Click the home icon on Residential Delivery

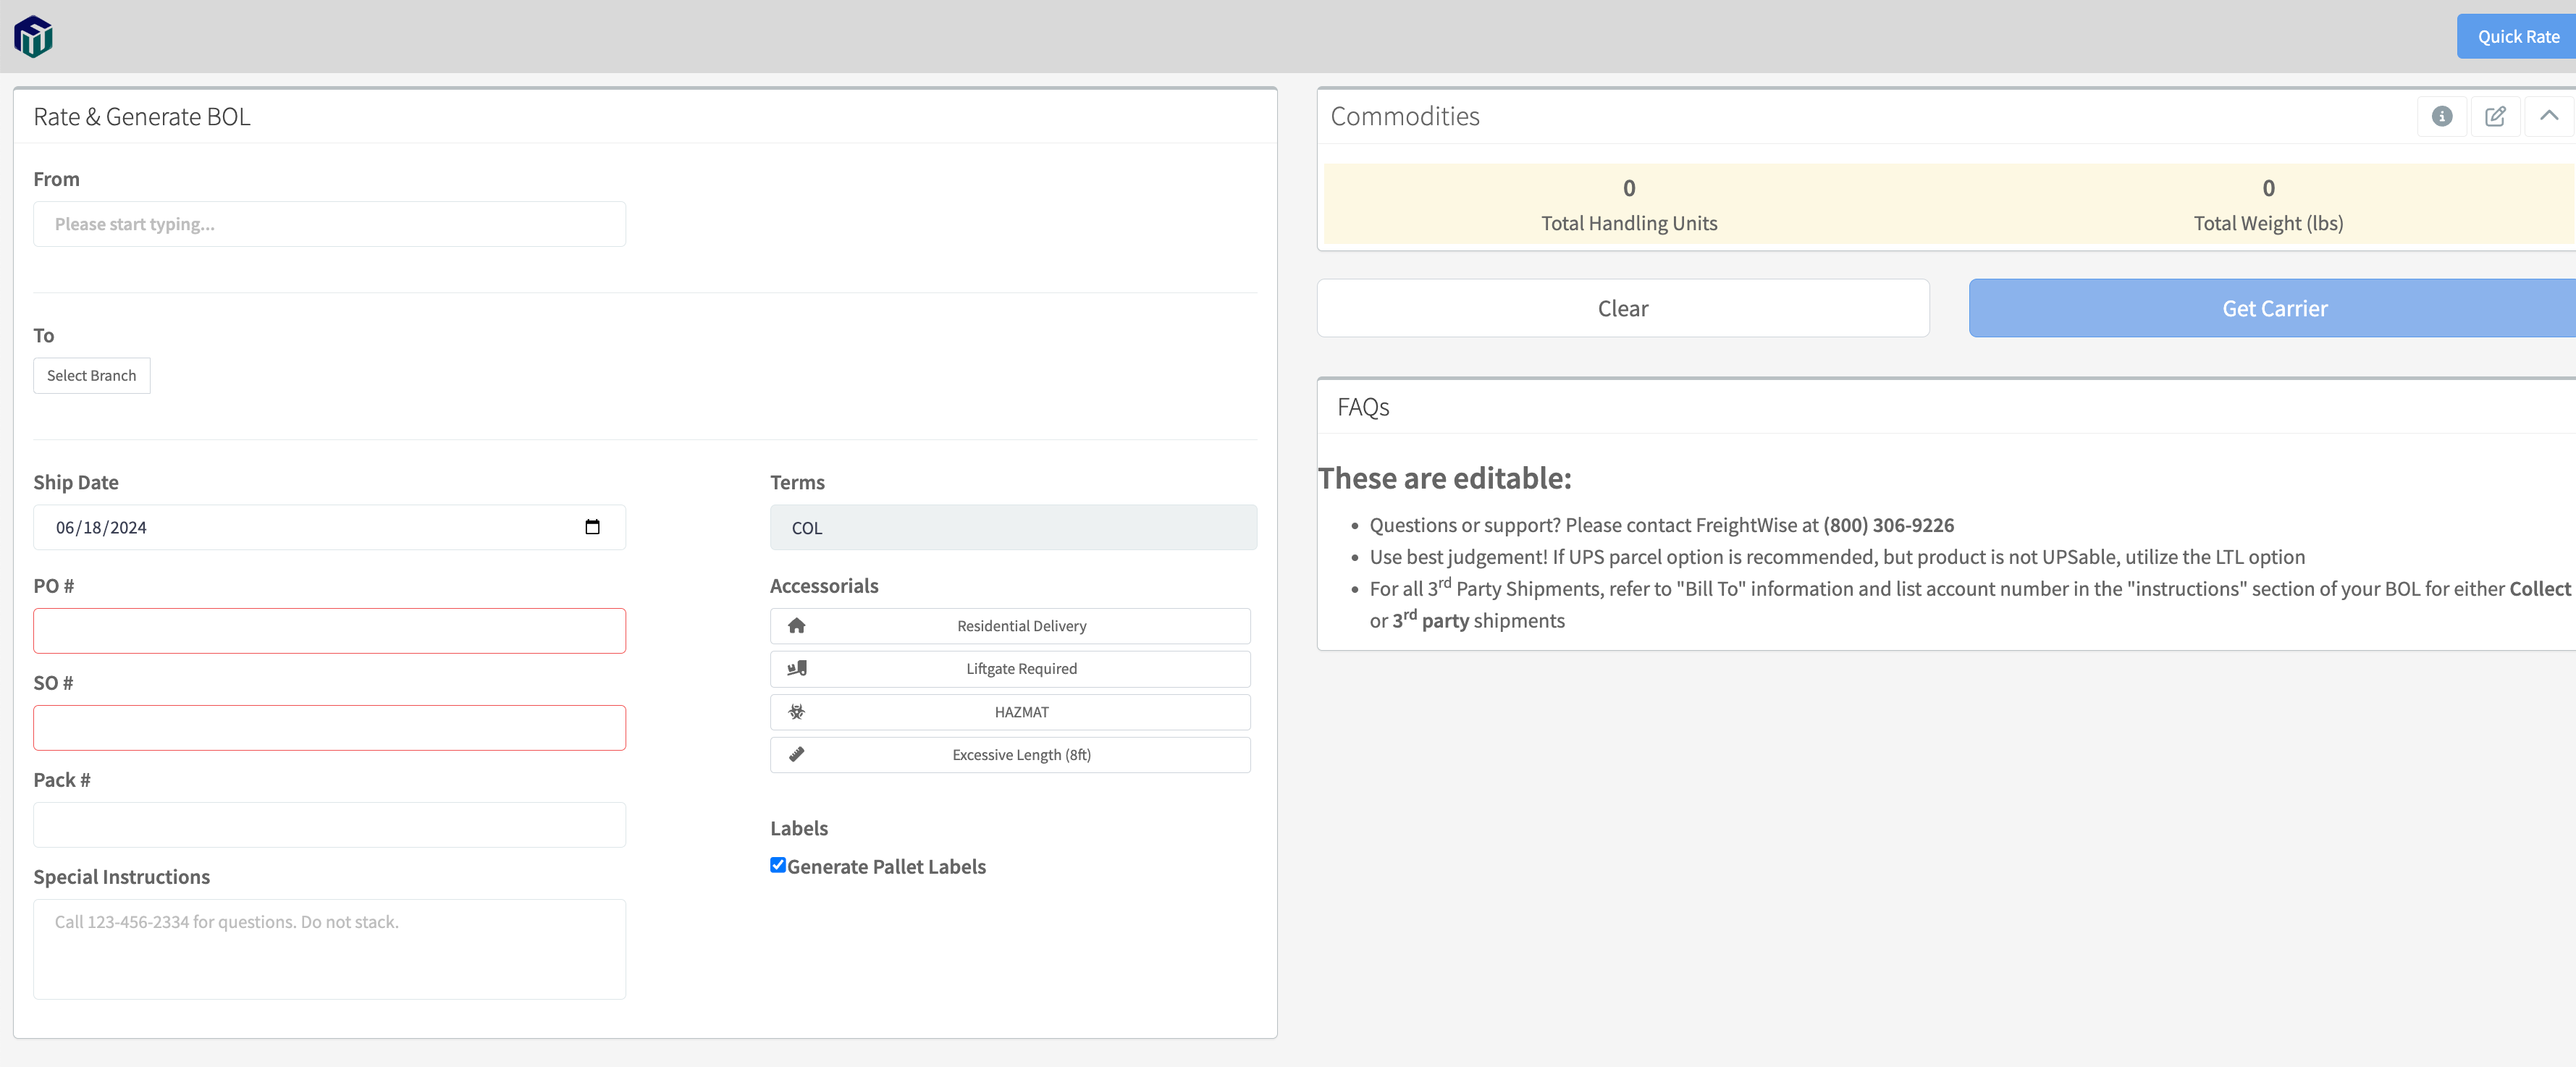797,625
